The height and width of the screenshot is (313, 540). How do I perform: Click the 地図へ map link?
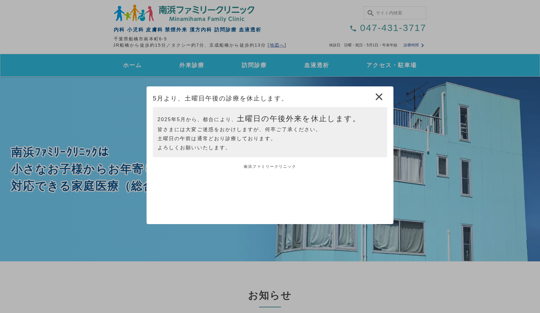pyautogui.click(x=277, y=45)
